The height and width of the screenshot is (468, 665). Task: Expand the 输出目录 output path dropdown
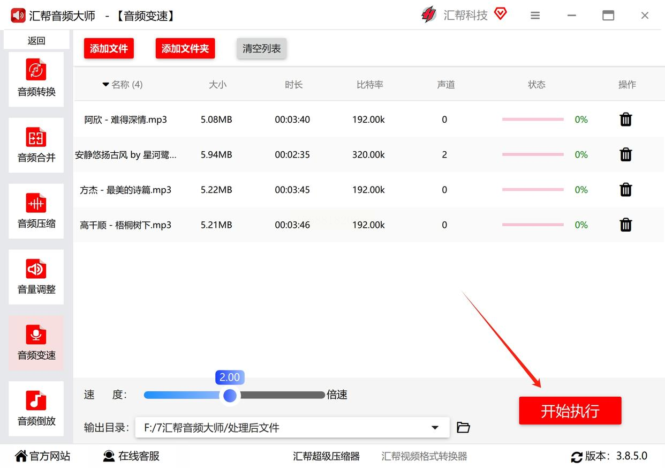(435, 427)
